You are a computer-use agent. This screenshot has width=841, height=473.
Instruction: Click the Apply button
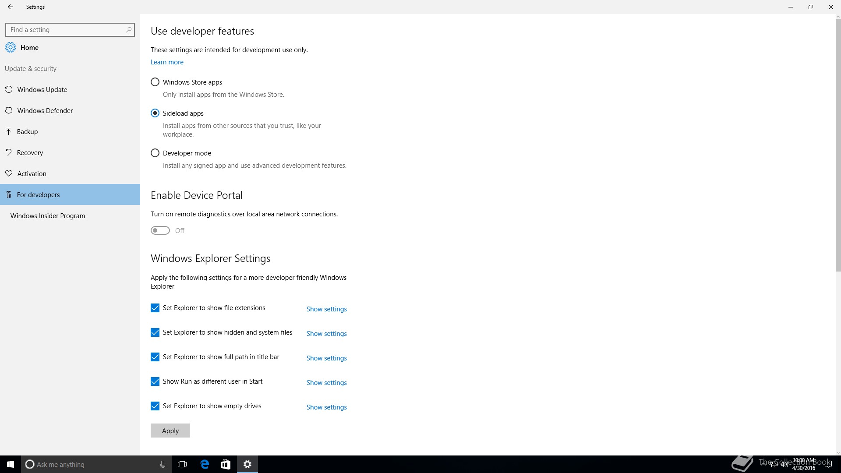170,431
